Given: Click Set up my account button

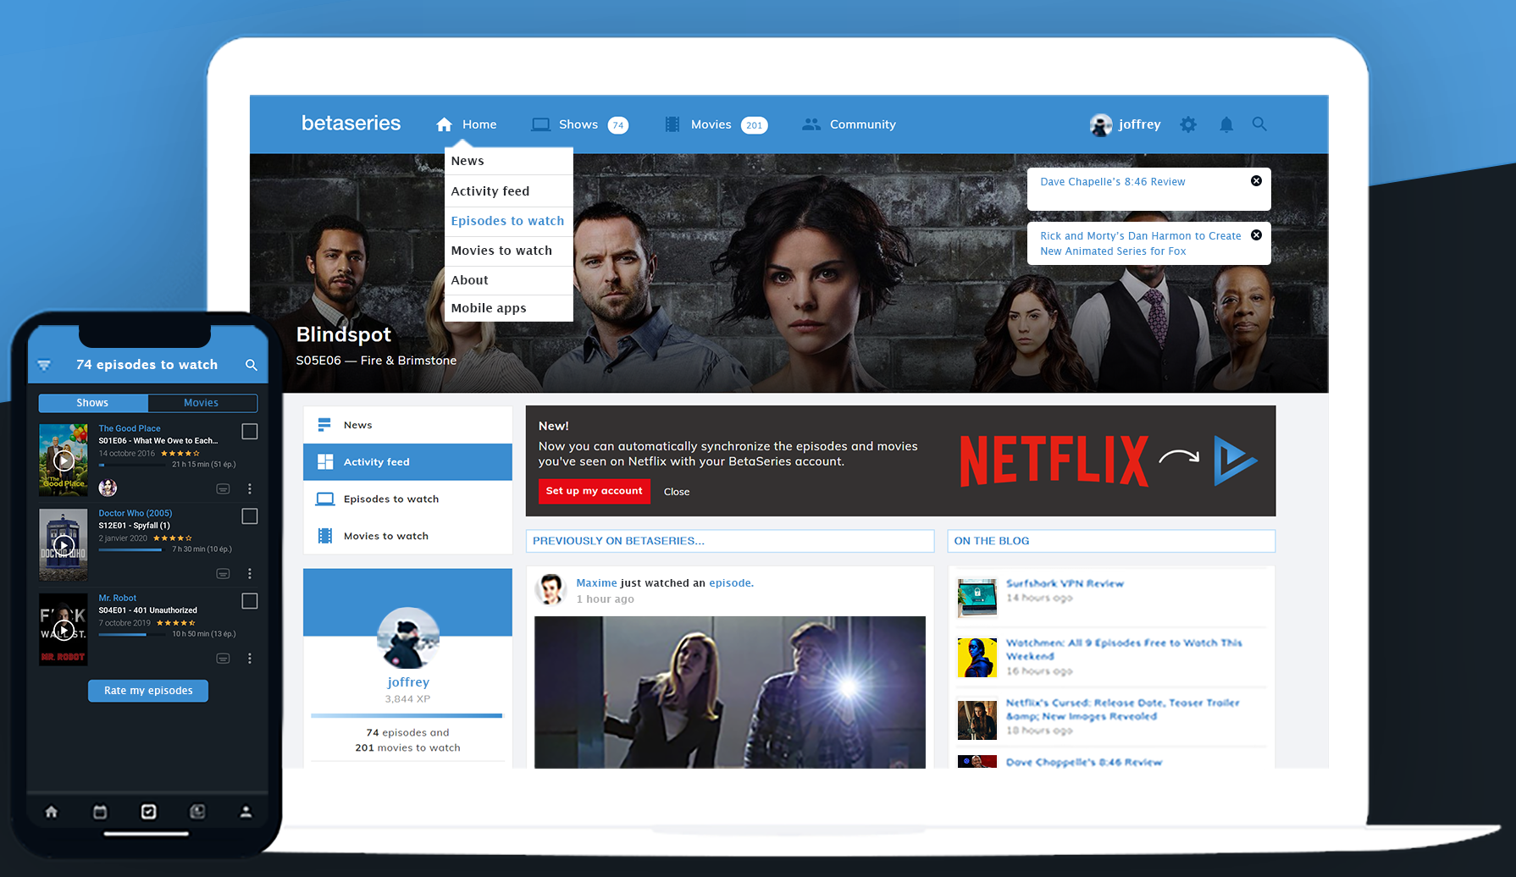Looking at the screenshot, I should (595, 491).
